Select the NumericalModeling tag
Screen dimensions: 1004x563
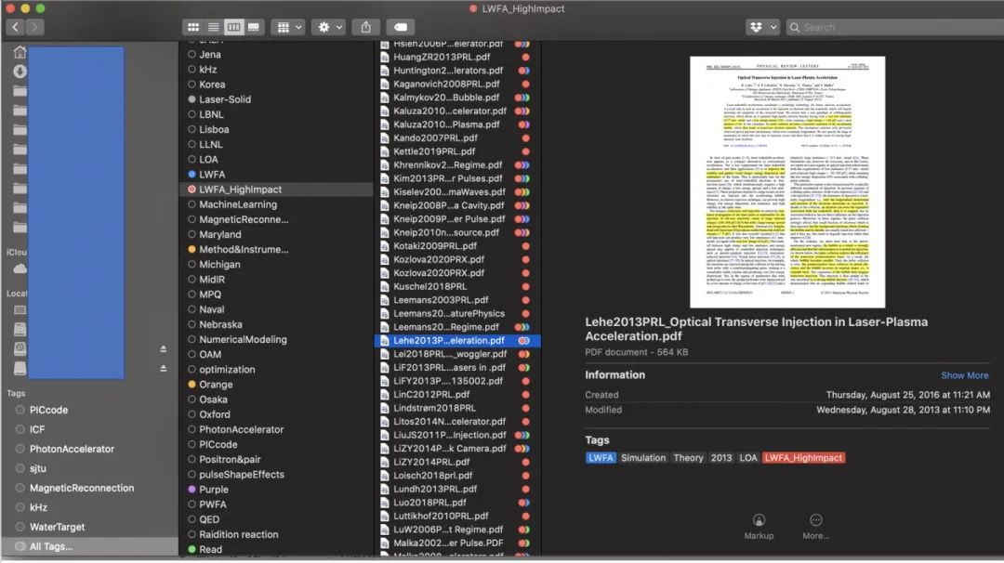(x=243, y=339)
